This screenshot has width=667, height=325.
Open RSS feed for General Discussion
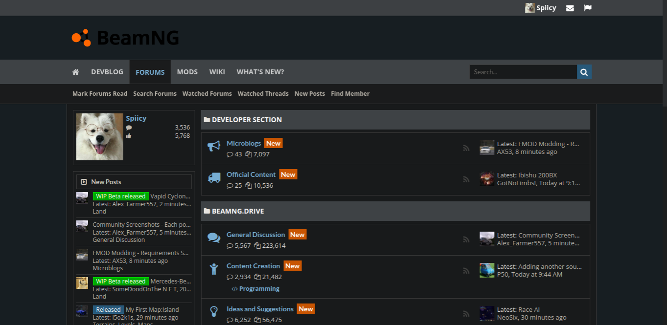click(466, 239)
